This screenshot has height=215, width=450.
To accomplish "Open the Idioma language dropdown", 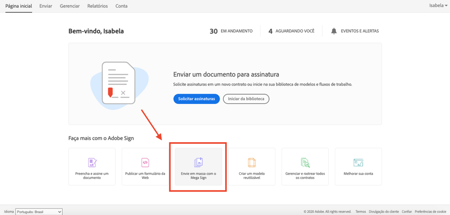I will pos(39,212).
